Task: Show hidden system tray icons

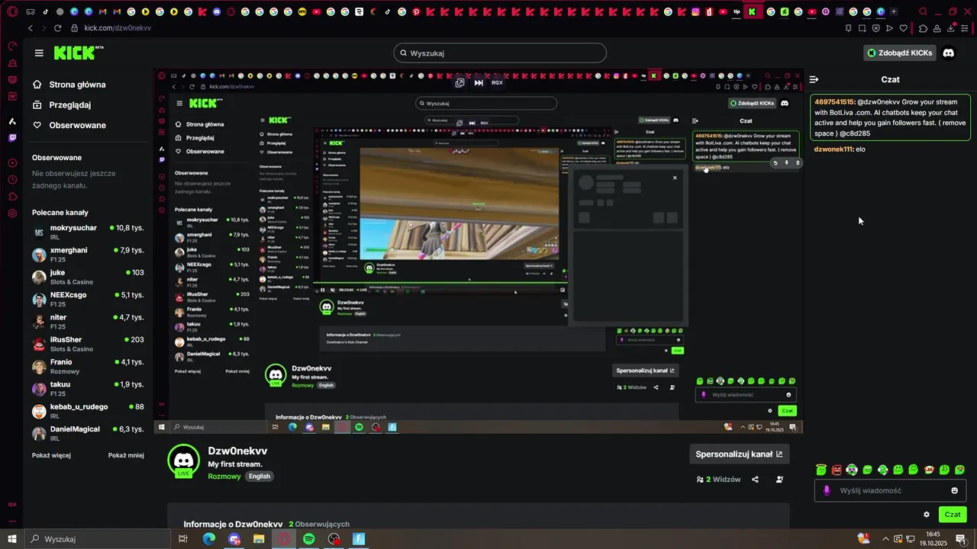Action: [x=886, y=538]
